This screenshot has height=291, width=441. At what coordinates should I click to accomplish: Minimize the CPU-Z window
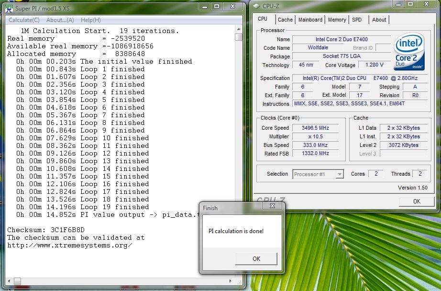(x=398, y=4)
